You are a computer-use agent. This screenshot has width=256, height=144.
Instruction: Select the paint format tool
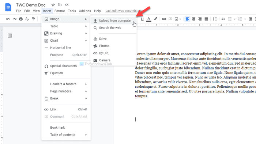coord(34,19)
